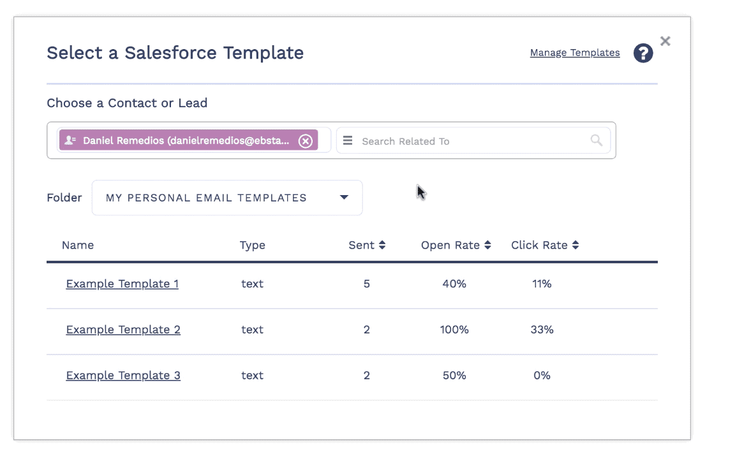Click the Name column header

point(78,245)
